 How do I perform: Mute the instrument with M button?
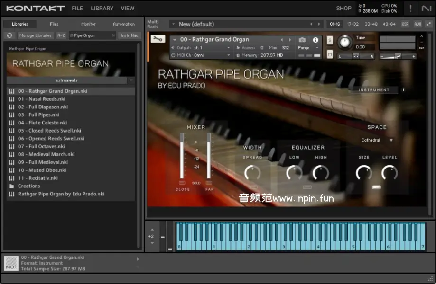[330, 54]
